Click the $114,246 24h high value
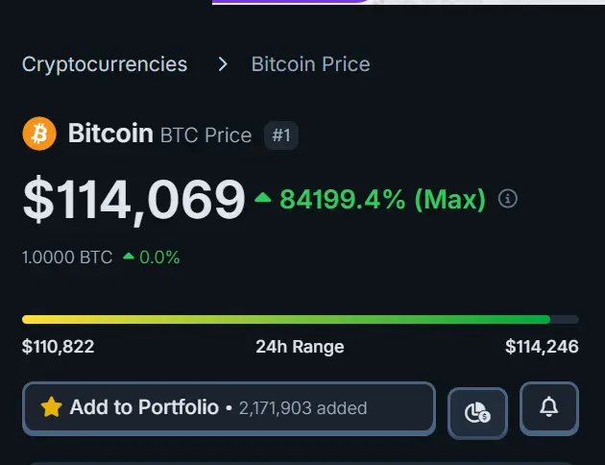This screenshot has width=605, height=465. [542, 347]
